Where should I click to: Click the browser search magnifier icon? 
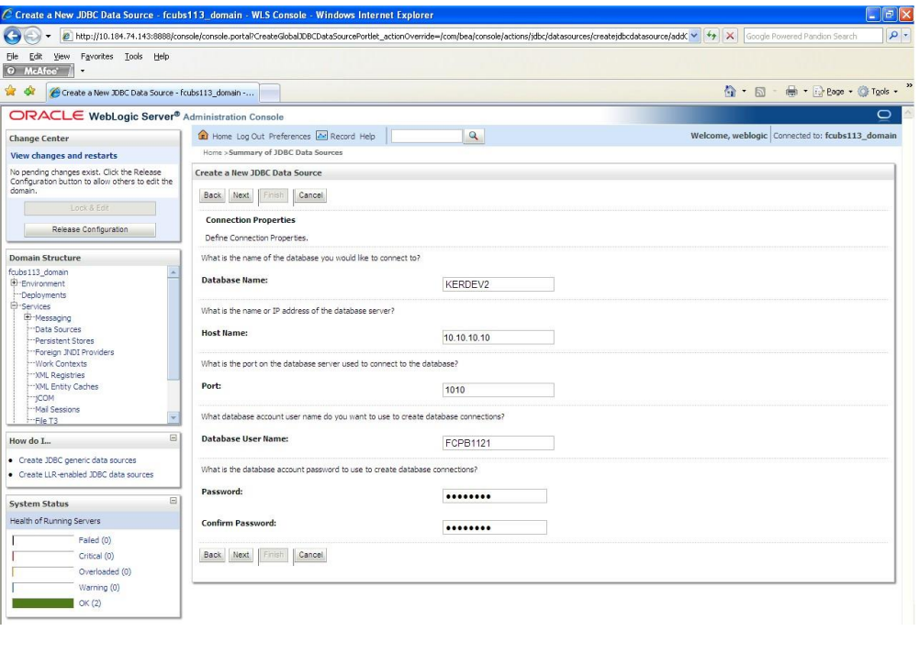tap(893, 36)
